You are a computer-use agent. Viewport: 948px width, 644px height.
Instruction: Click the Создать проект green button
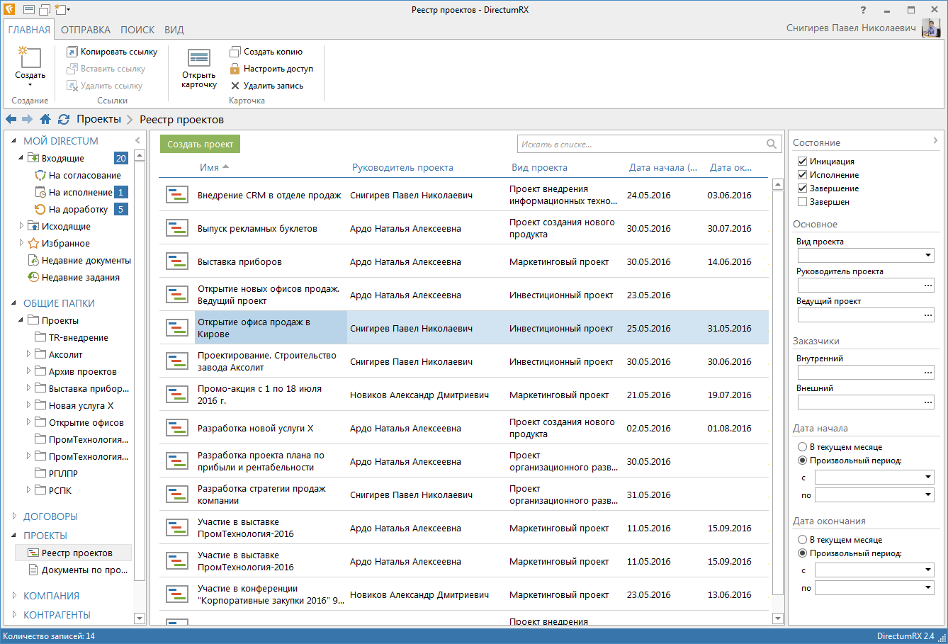(200, 144)
